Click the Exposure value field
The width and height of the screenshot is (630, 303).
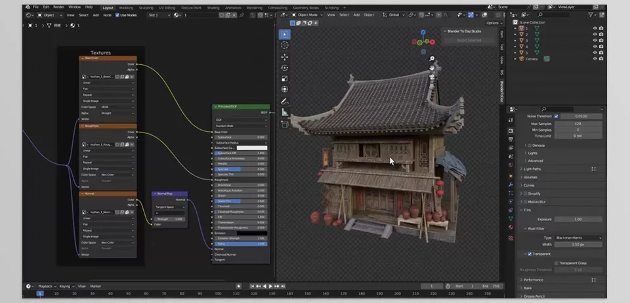pos(578,219)
